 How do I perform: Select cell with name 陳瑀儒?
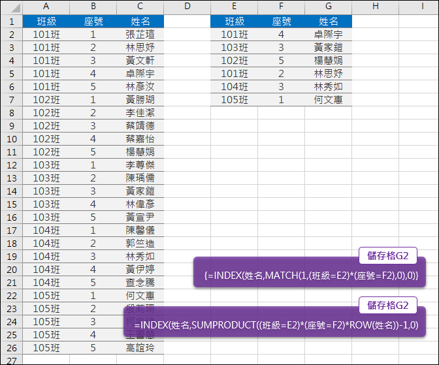140,178
